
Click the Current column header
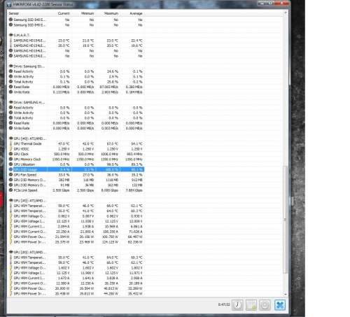[64, 13]
